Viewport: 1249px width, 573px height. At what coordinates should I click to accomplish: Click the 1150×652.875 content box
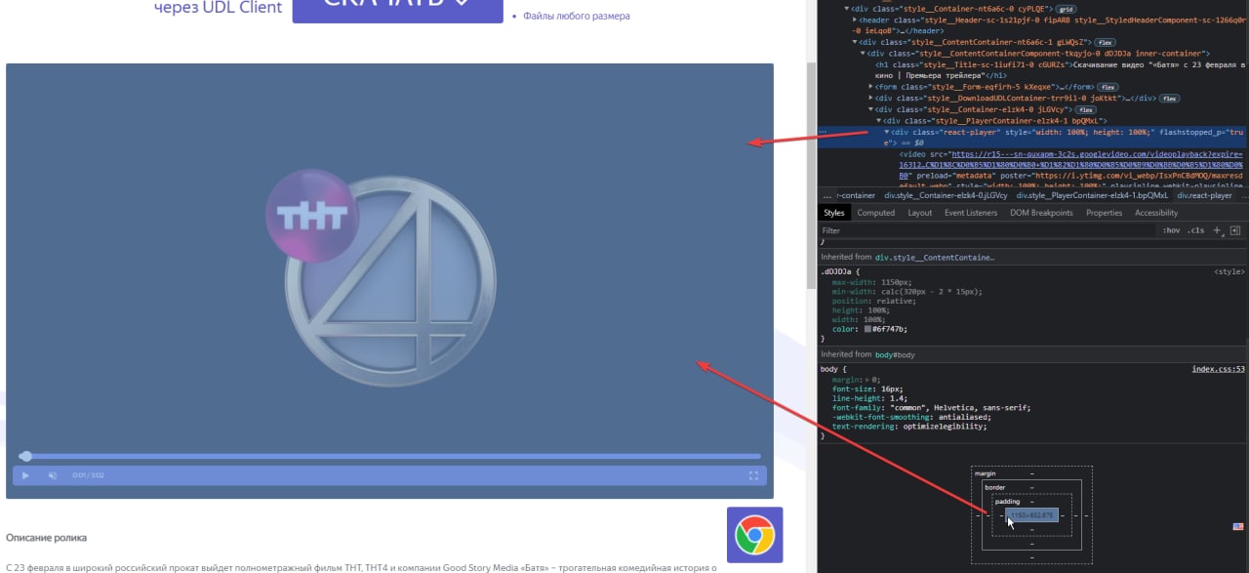tap(1030, 515)
